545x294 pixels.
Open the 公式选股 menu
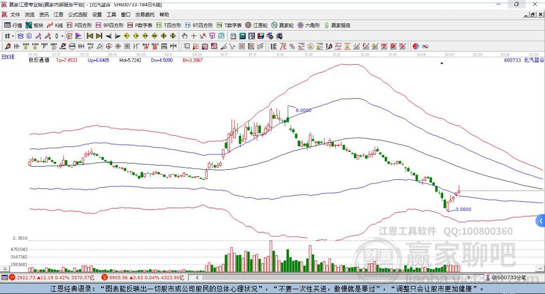coord(78,14)
